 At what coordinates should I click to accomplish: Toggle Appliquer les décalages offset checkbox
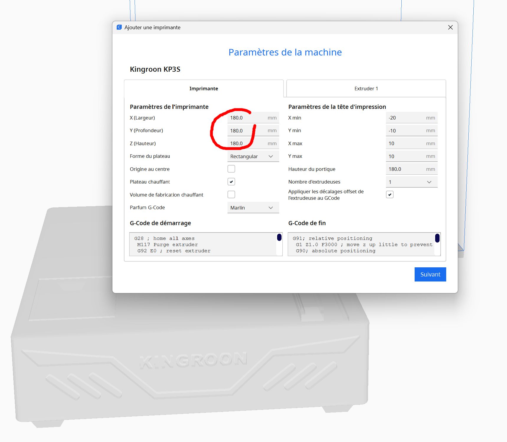[x=390, y=194]
